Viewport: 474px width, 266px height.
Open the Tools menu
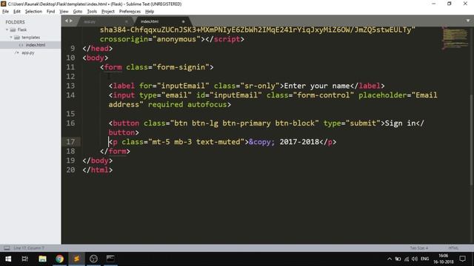[92, 12]
